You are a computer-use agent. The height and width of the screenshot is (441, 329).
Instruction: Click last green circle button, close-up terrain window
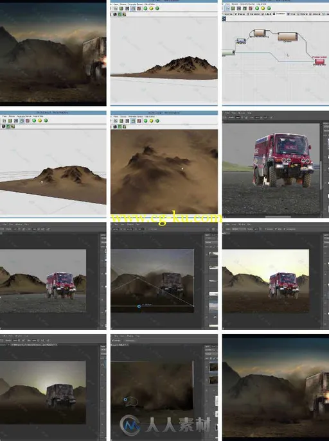point(157,121)
